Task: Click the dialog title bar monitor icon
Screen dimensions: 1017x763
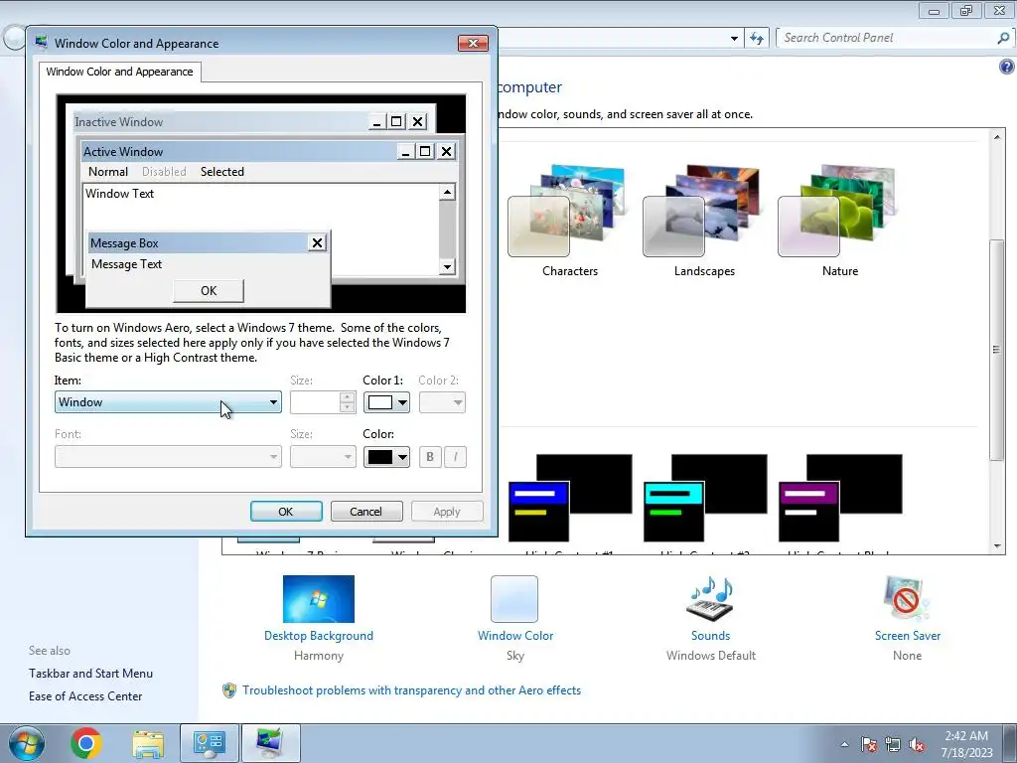Action: pyautogui.click(x=42, y=42)
